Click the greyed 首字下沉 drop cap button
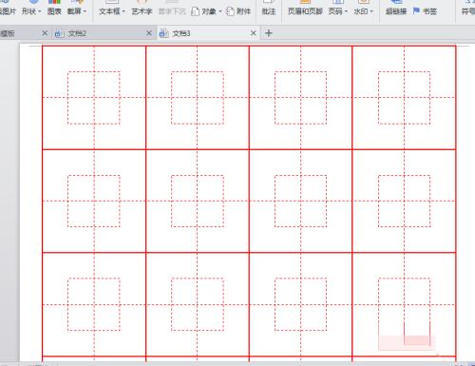The height and width of the screenshot is (366, 475). click(172, 11)
